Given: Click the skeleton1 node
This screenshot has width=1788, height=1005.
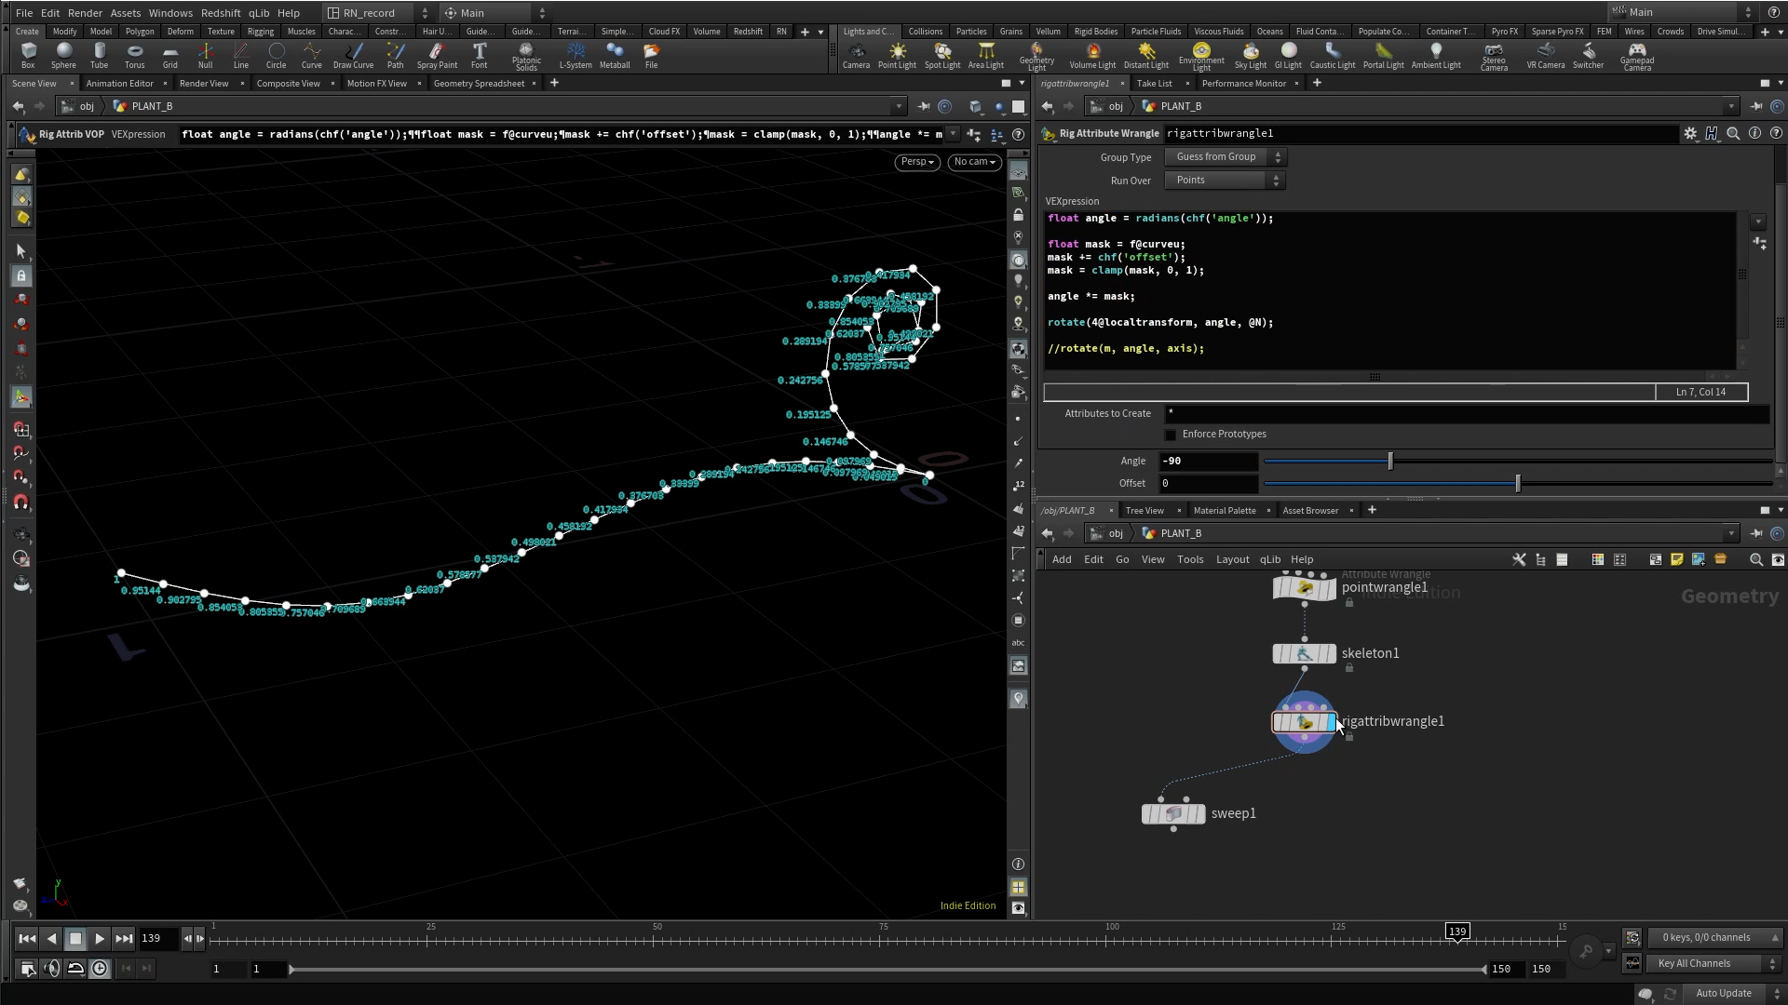Looking at the screenshot, I should pyautogui.click(x=1304, y=654).
